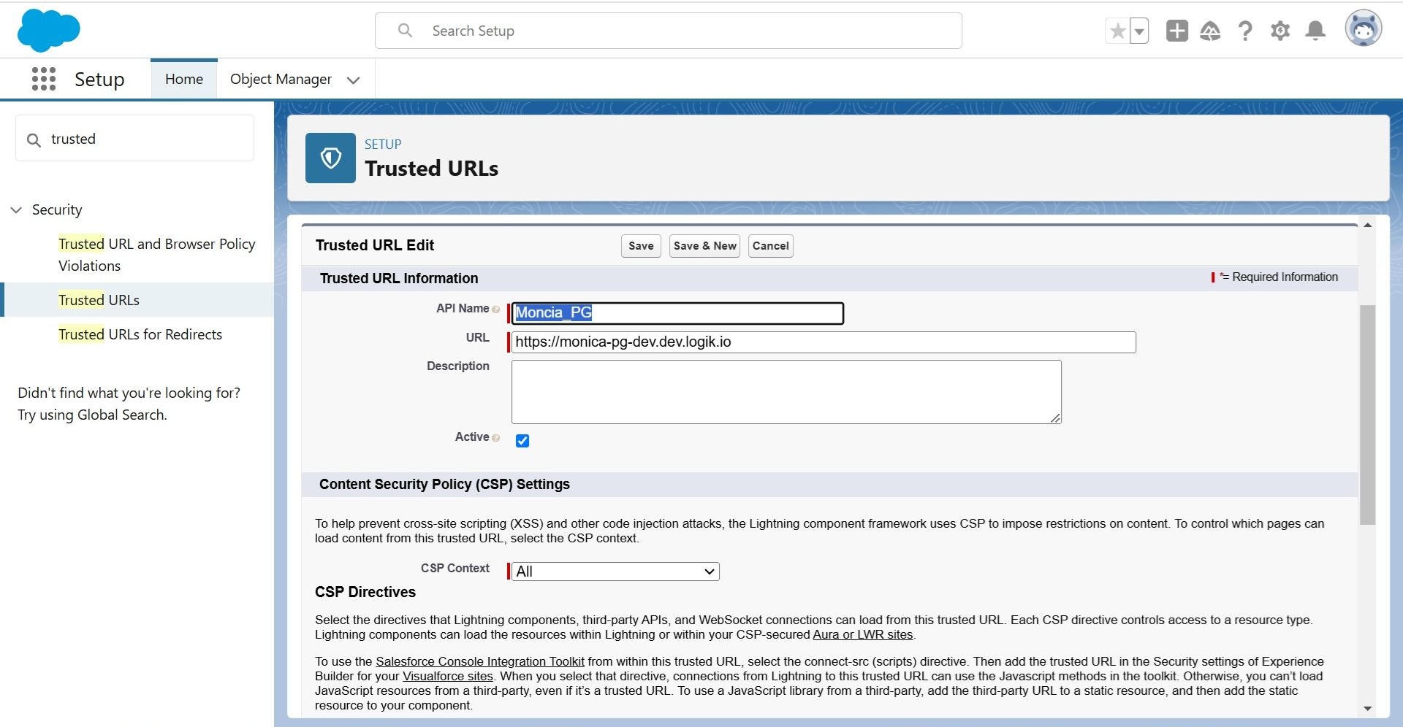Image resolution: width=1403 pixels, height=727 pixels.
Task: Cancel the Trusted URL edit
Action: pos(770,246)
